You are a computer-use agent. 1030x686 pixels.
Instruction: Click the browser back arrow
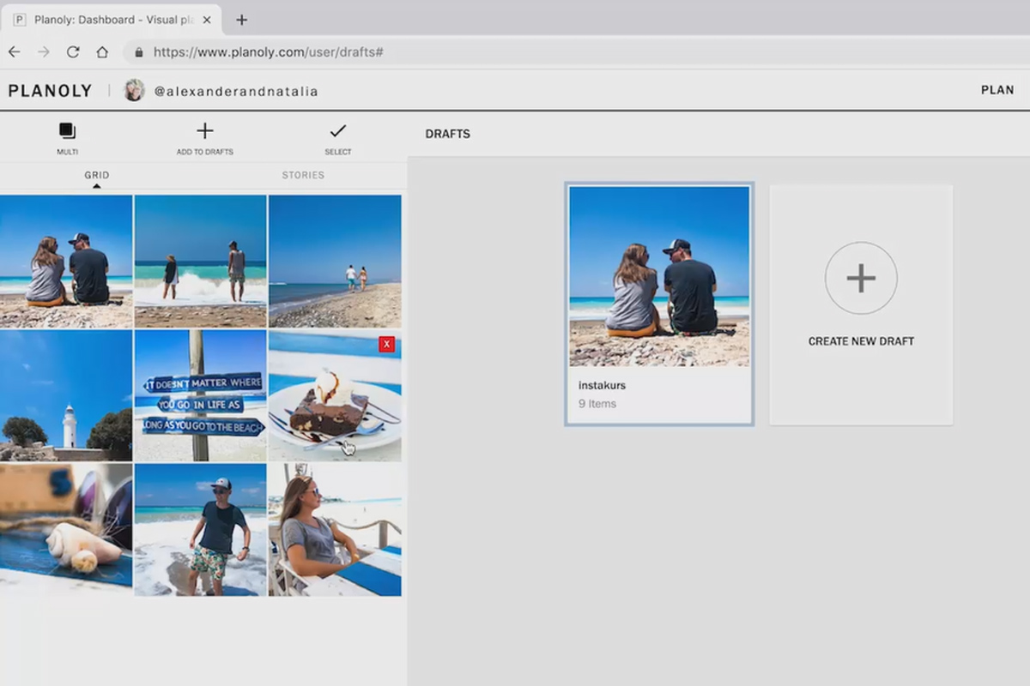14,52
